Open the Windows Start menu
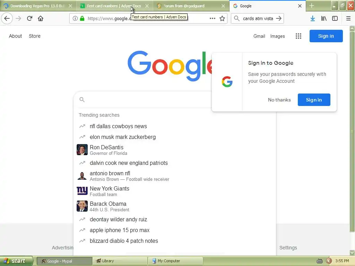This screenshot has height=266, width=355. [16, 261]
